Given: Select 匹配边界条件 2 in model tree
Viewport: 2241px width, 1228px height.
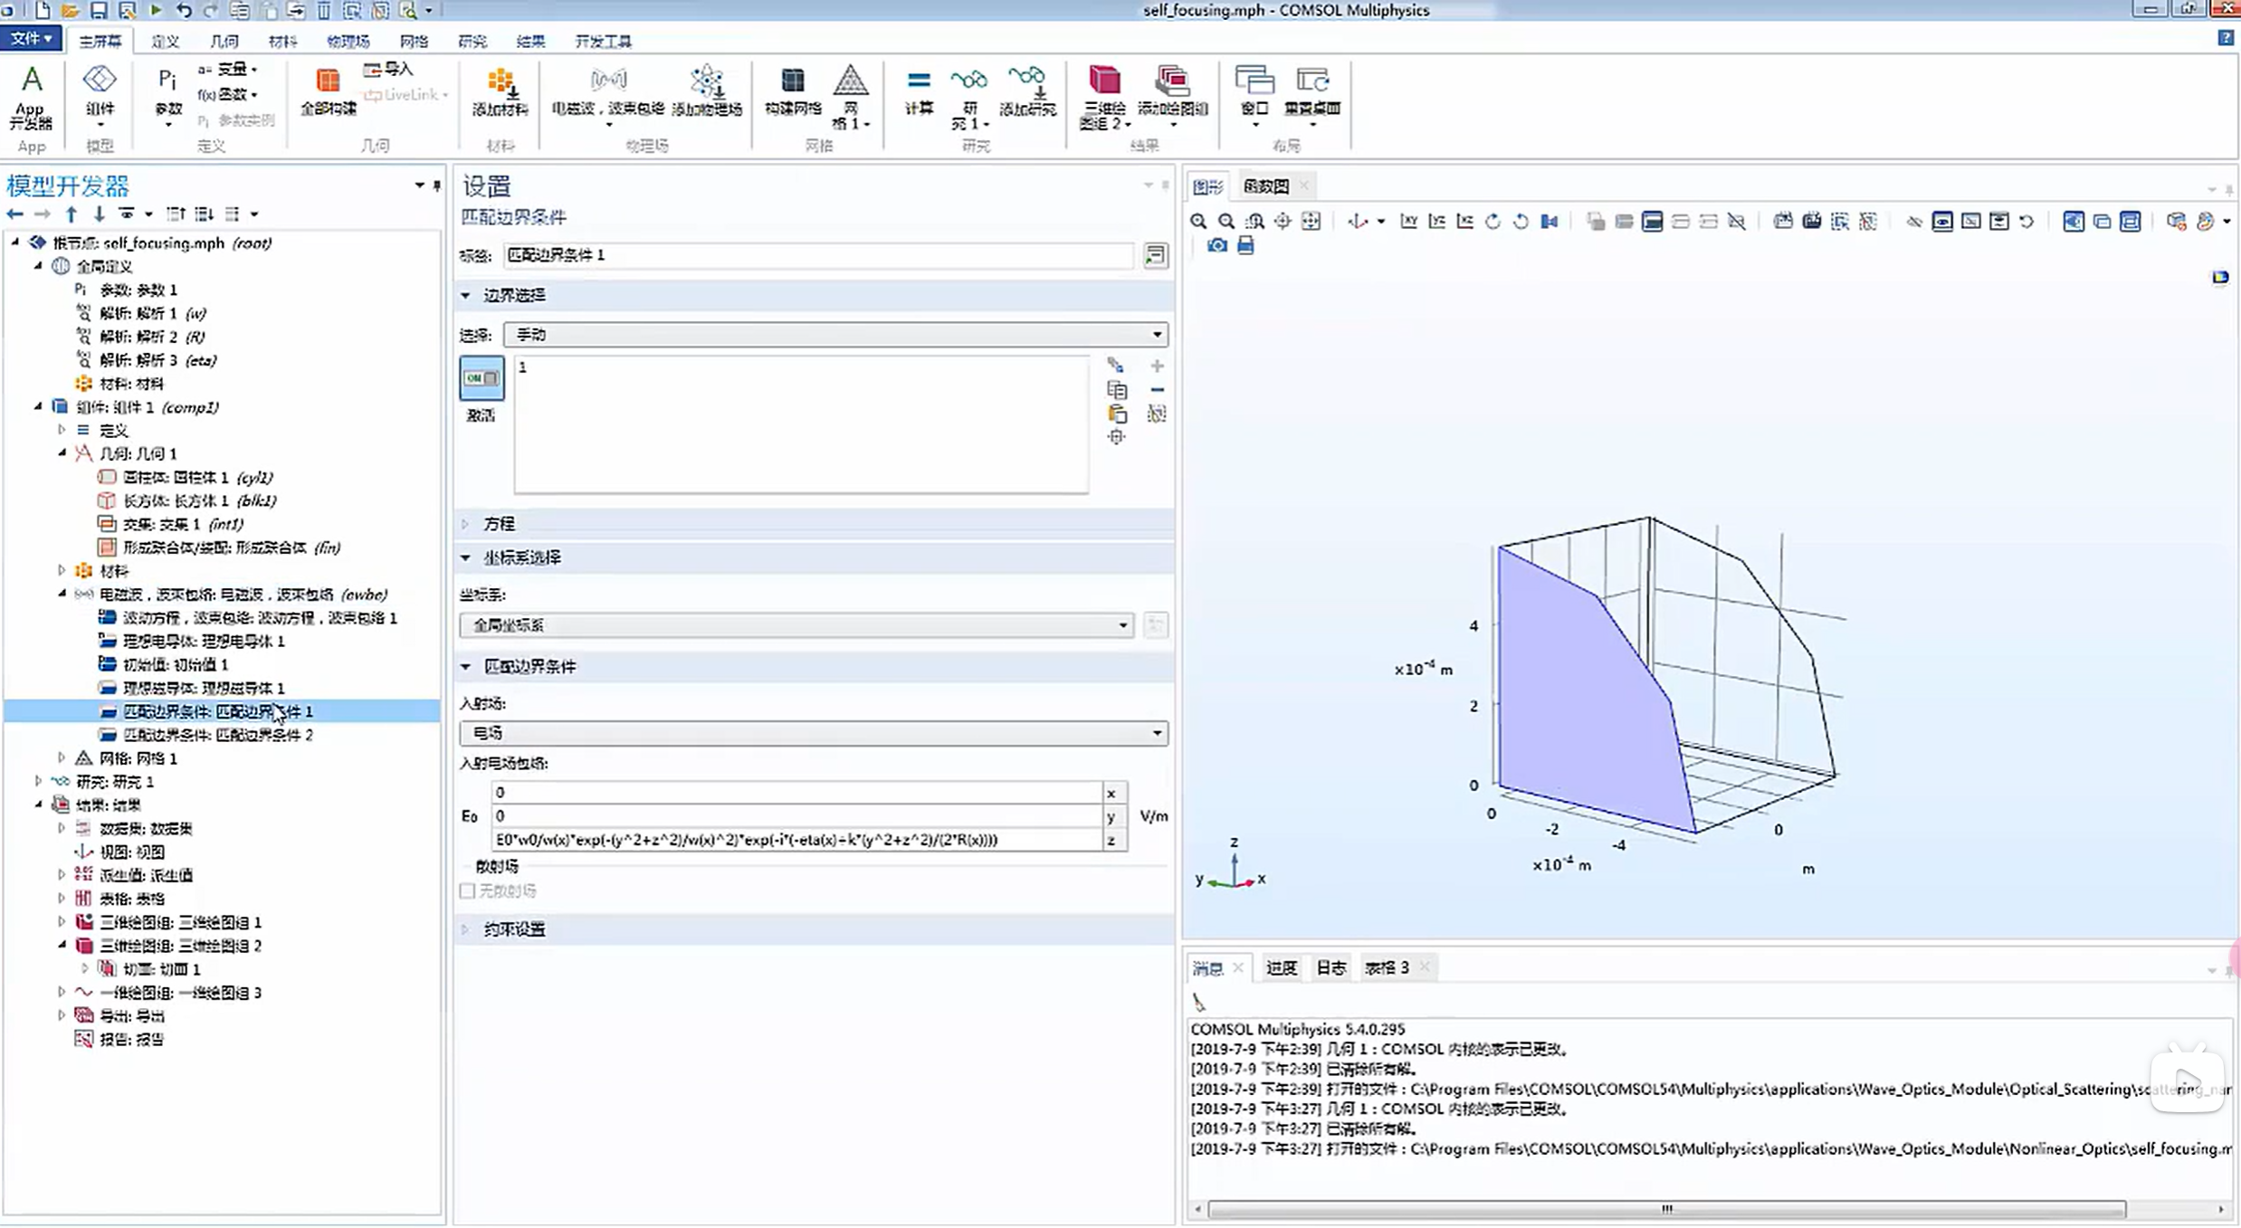Looking at the screenshot, I should click(x=217, y=734).
